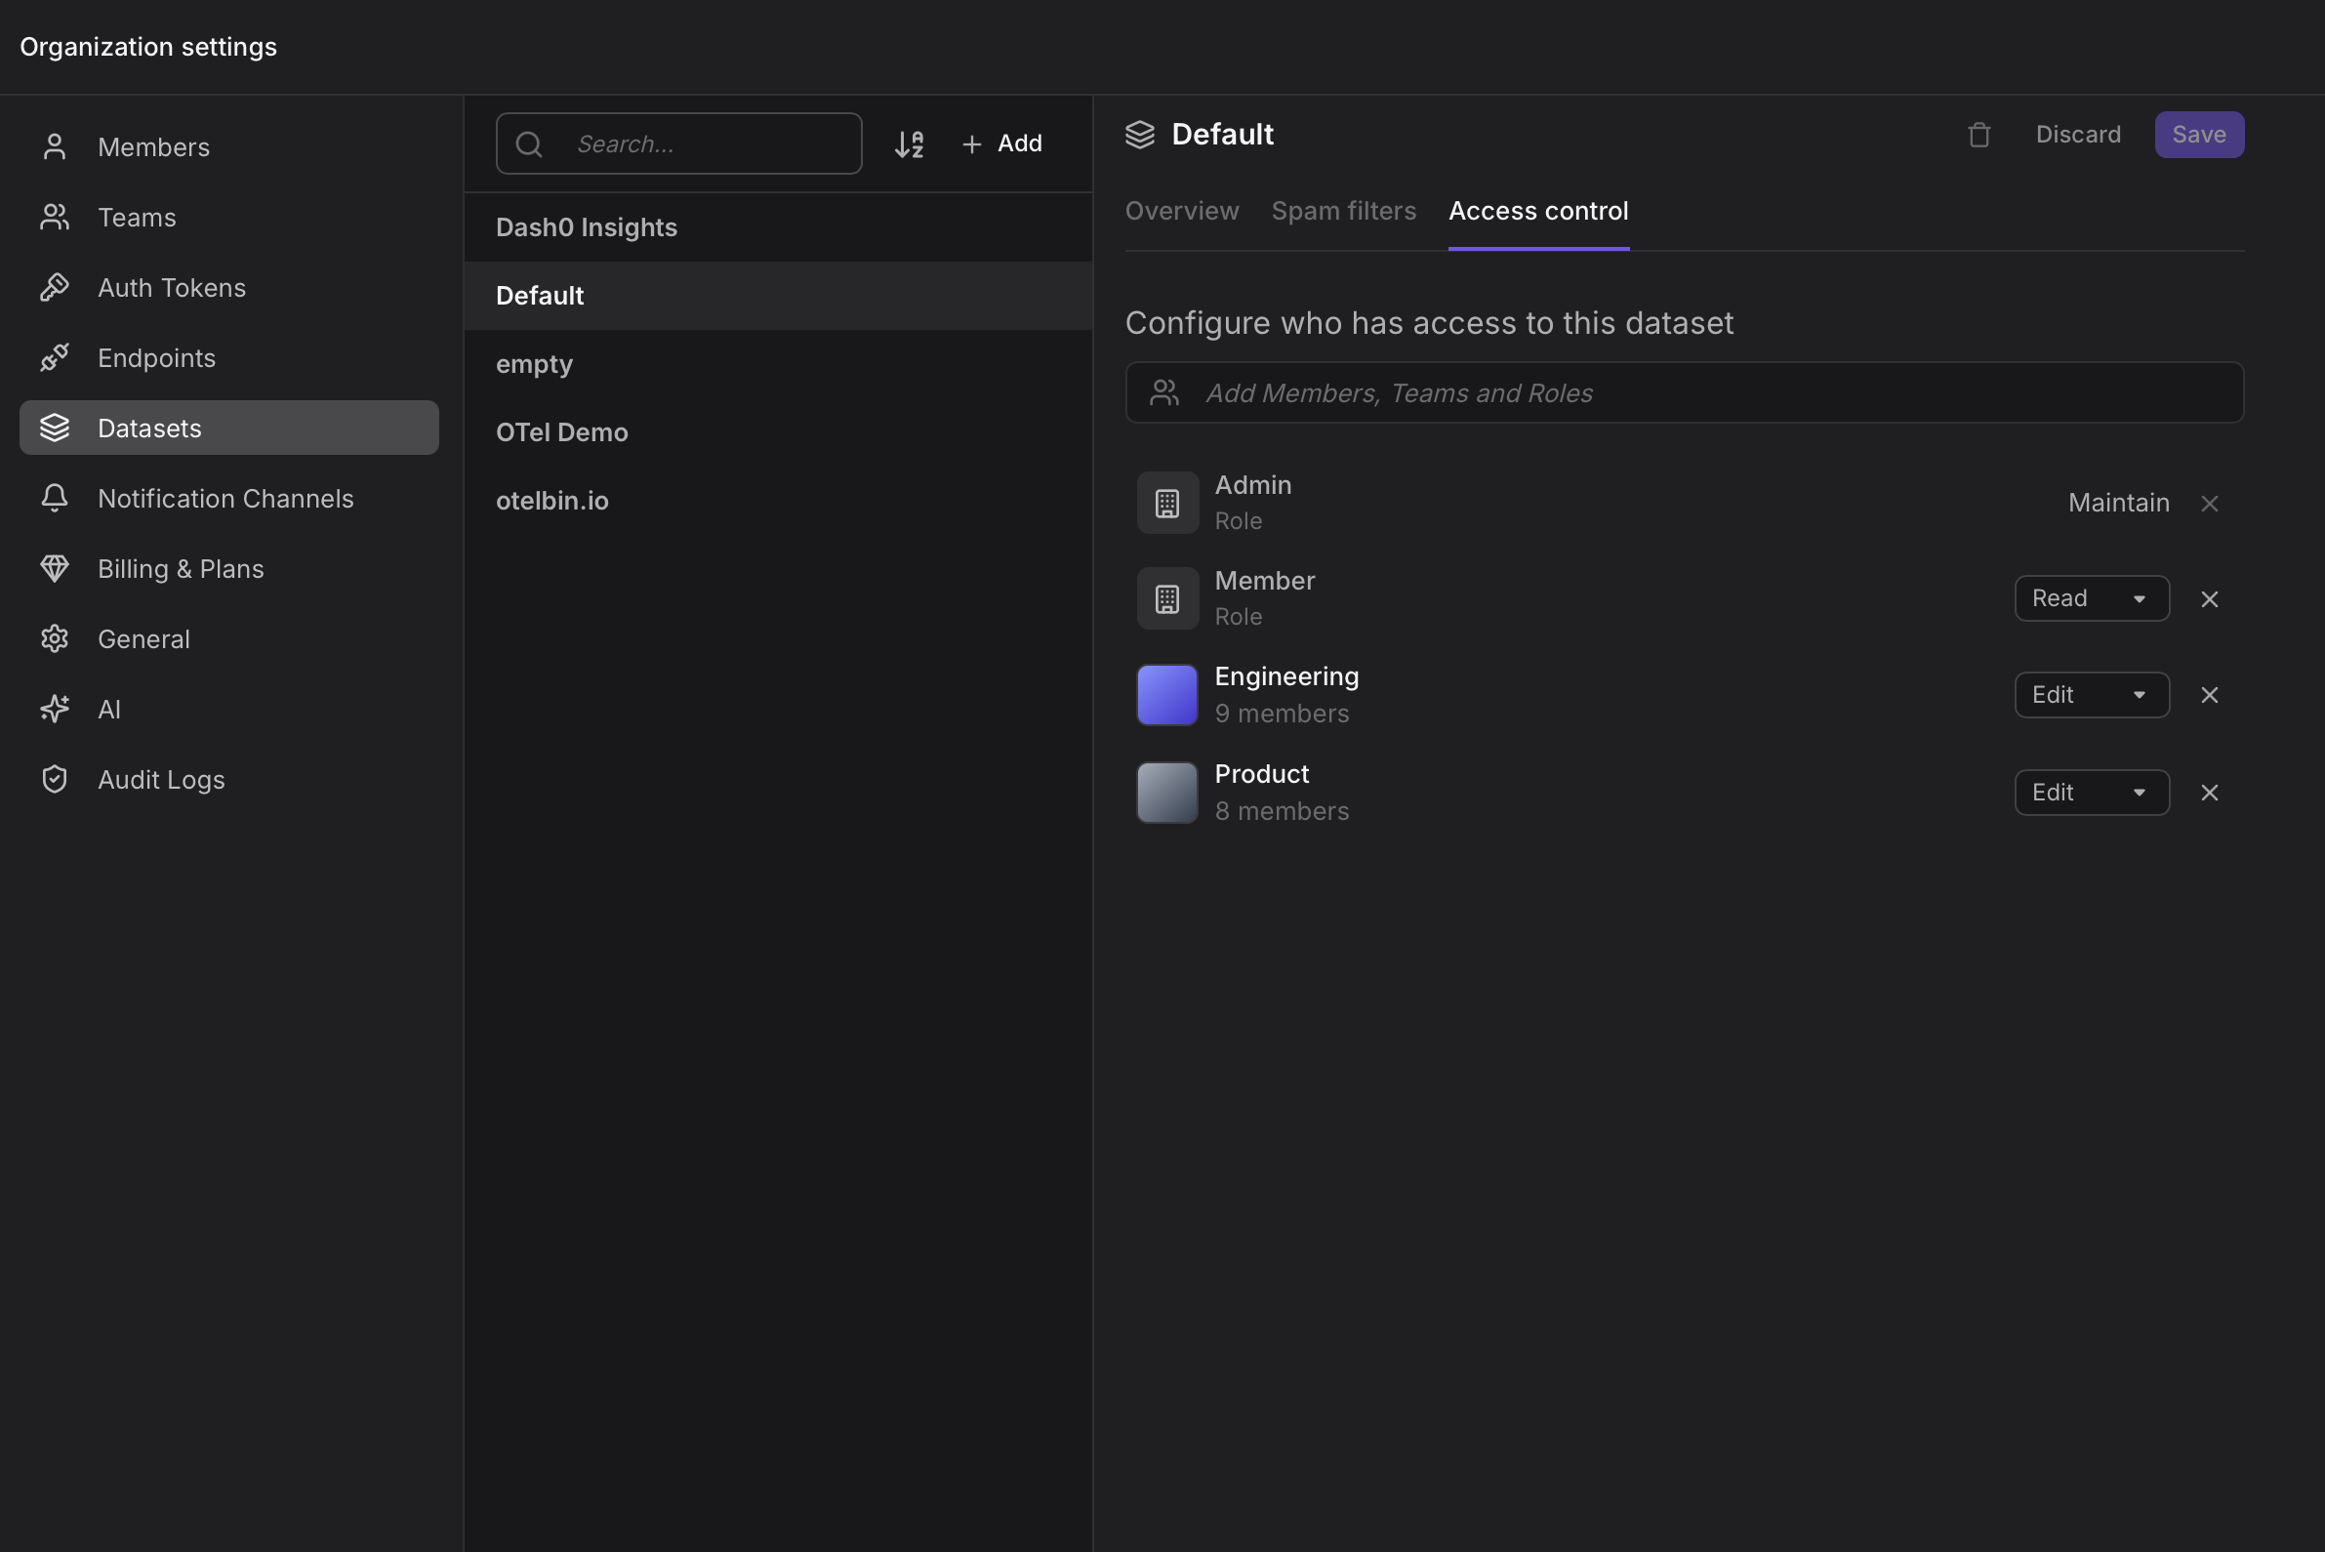Open AI settings in the sidebar
The height and width of the screenshot is (1552, 2325).
[109, 710]
